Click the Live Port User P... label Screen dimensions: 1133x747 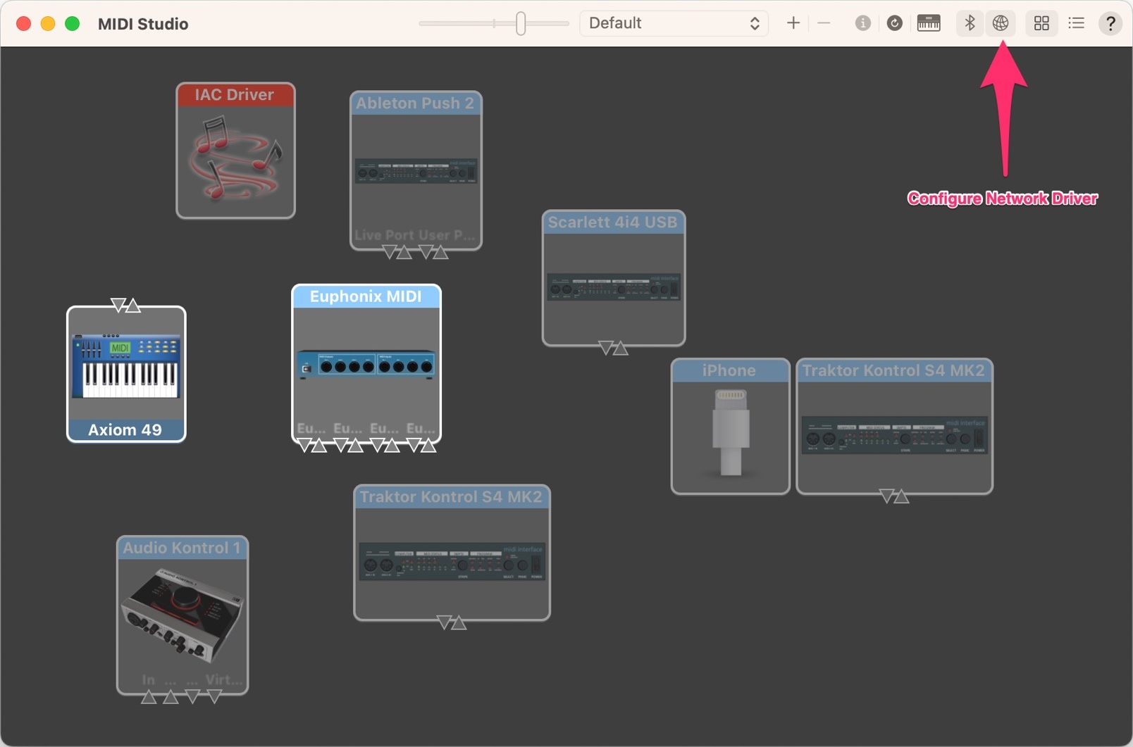[x=414, y=235]
